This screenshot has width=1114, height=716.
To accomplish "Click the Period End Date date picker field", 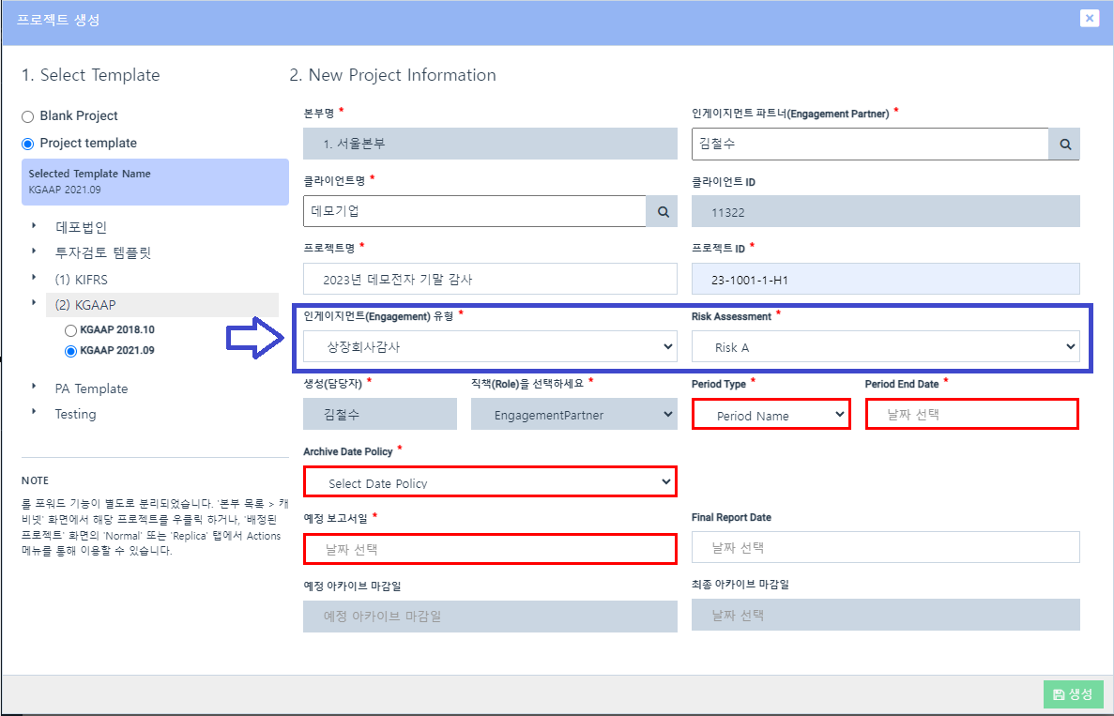I will (x=971, y=413).
